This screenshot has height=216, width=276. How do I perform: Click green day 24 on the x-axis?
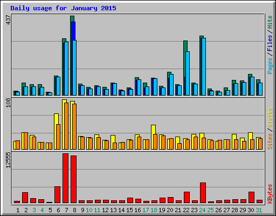(202, 210)
